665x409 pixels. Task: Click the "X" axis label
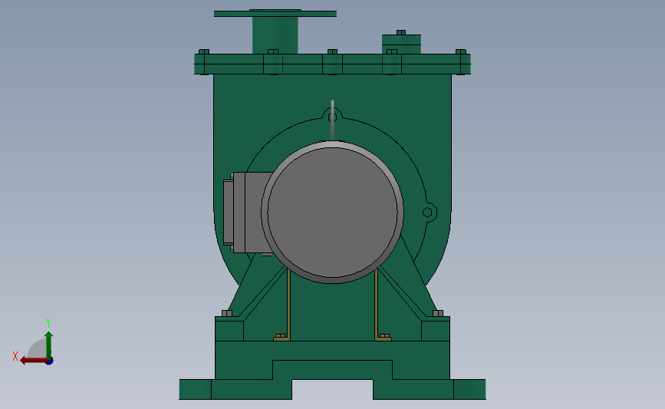click(15, 356)
